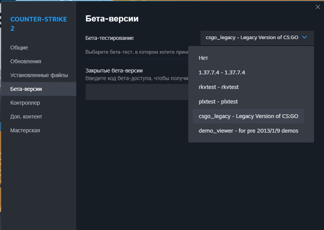
Task: Select Бета-версии in the sidebar
Action: click(26, 89)
